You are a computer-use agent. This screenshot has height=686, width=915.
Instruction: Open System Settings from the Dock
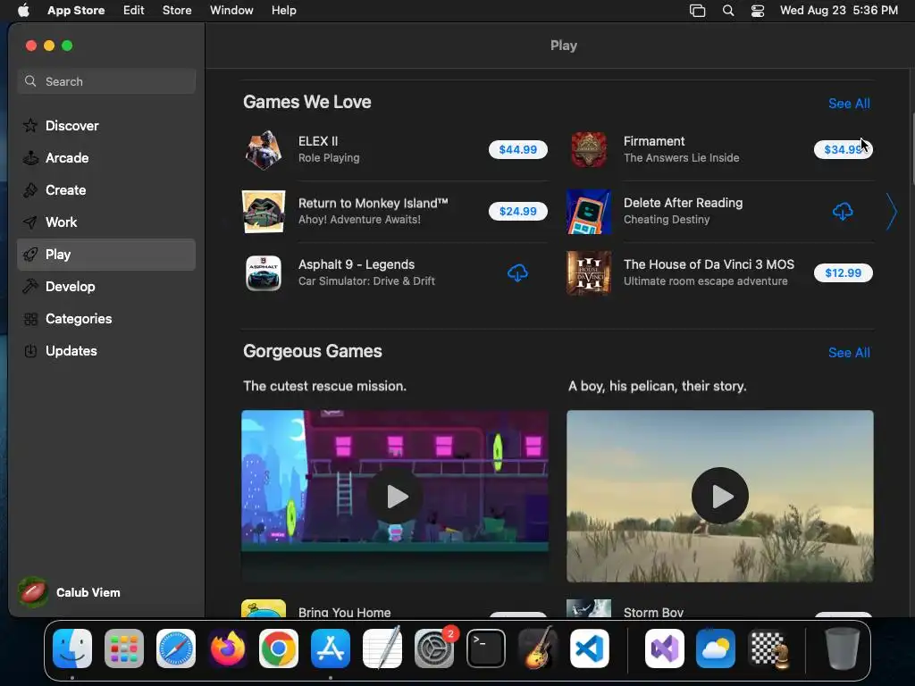[433, 648]
